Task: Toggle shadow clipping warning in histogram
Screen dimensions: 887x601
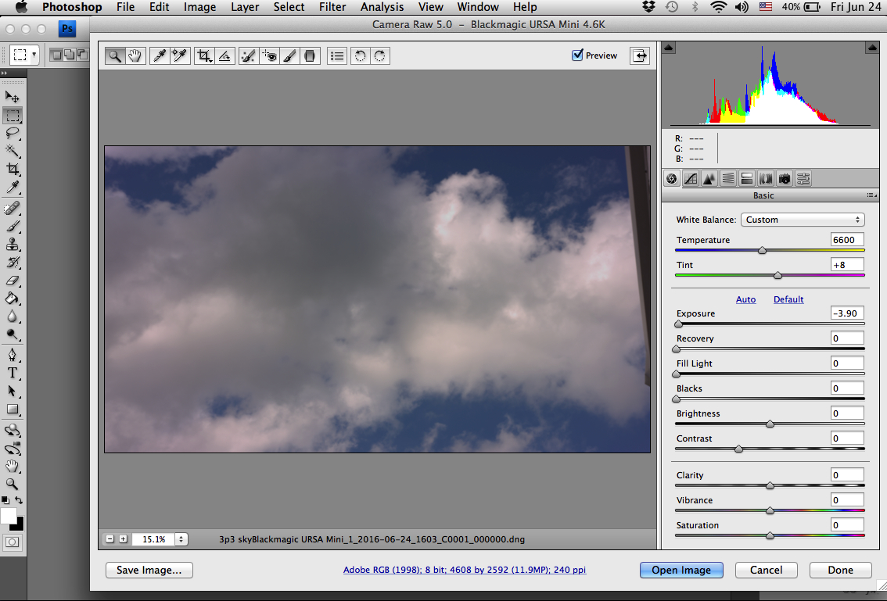Action: click(x=668, y=48)
